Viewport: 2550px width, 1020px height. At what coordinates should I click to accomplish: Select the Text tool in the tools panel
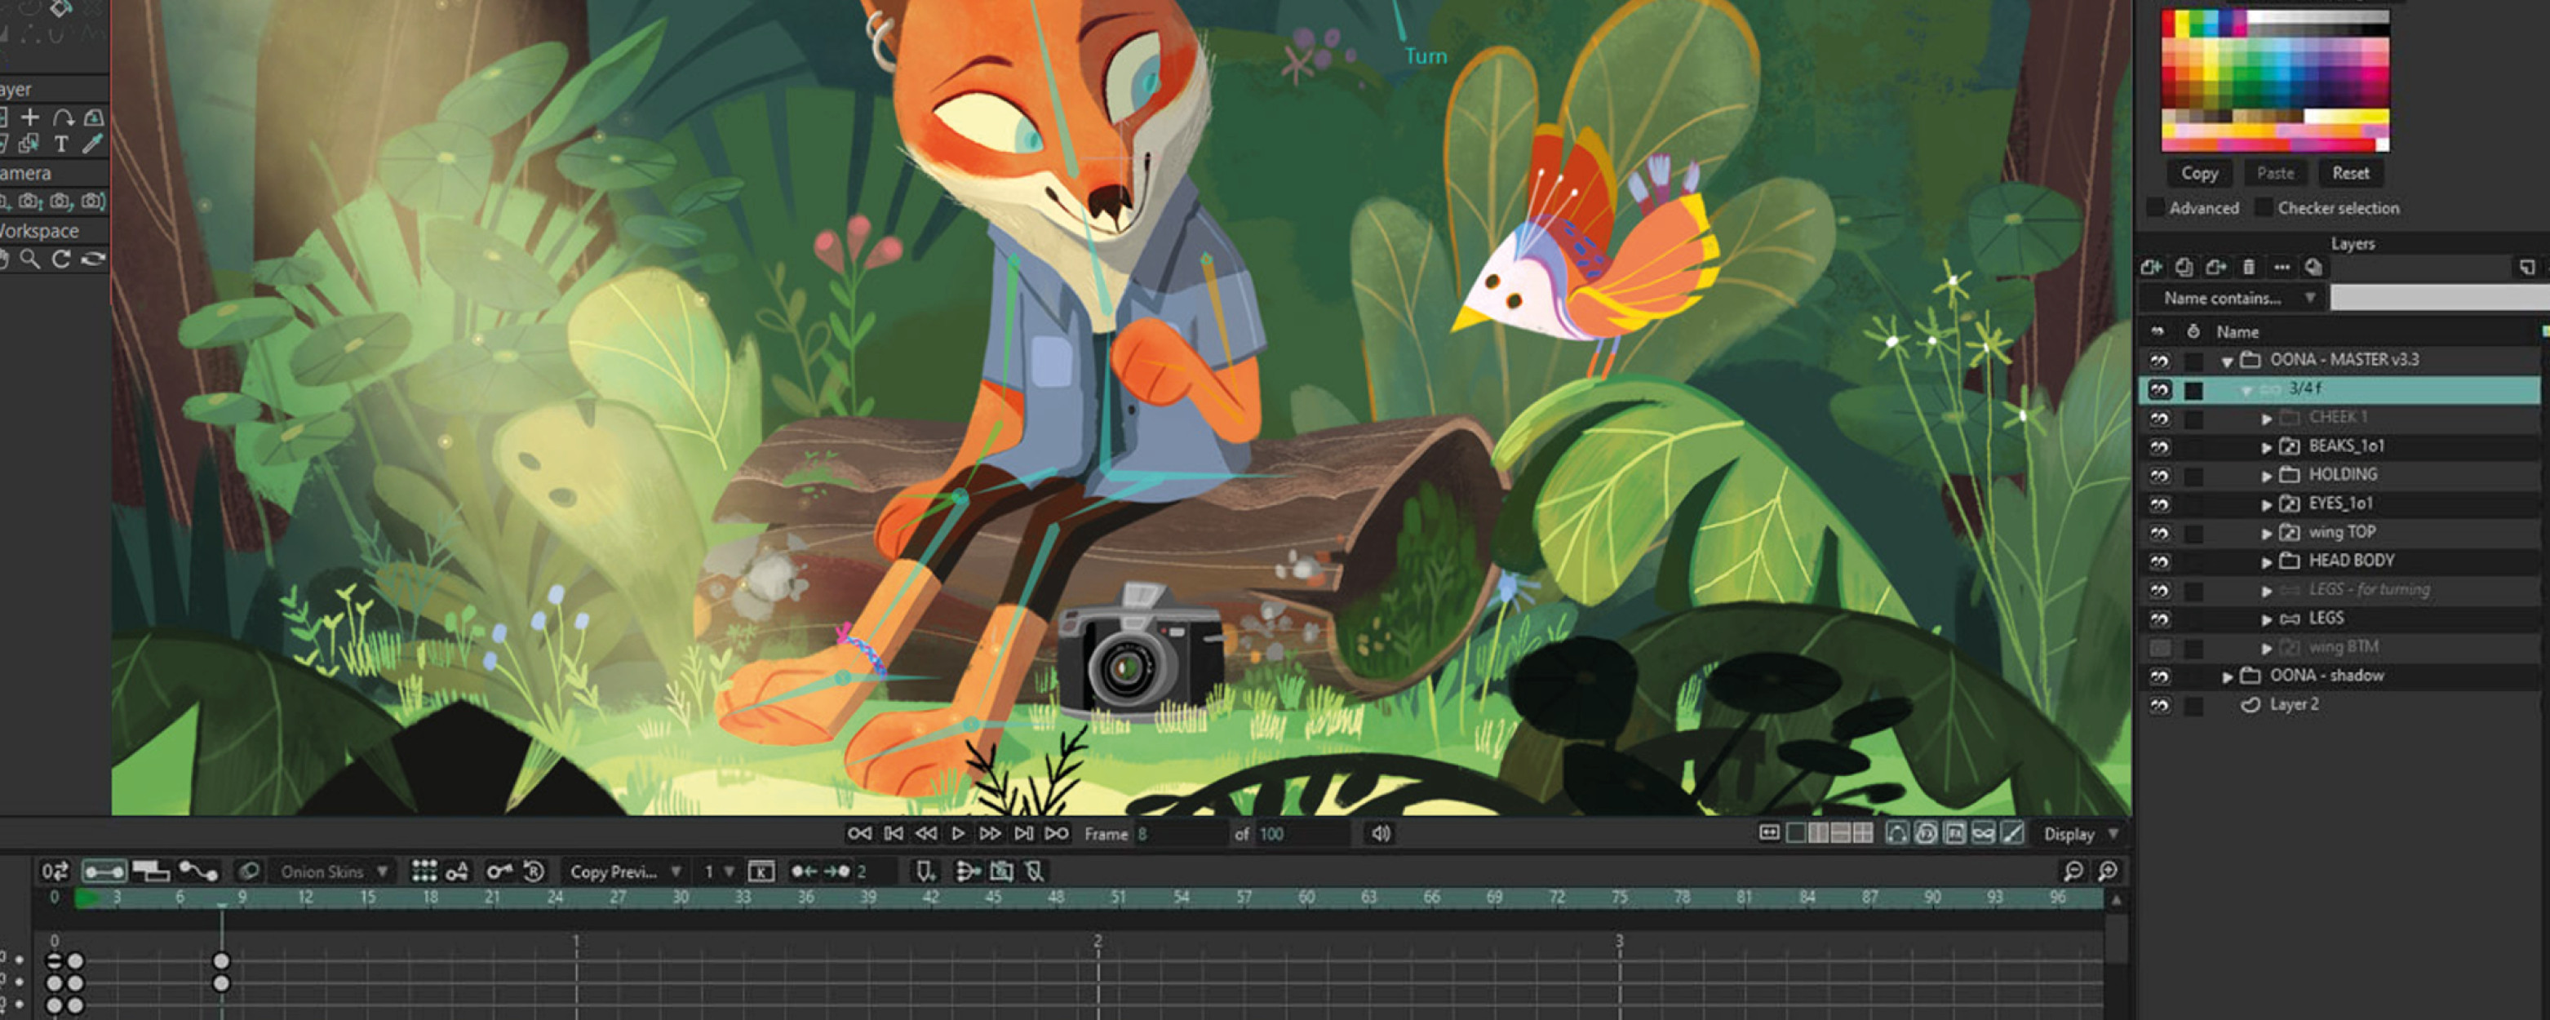tap(61, 144)
